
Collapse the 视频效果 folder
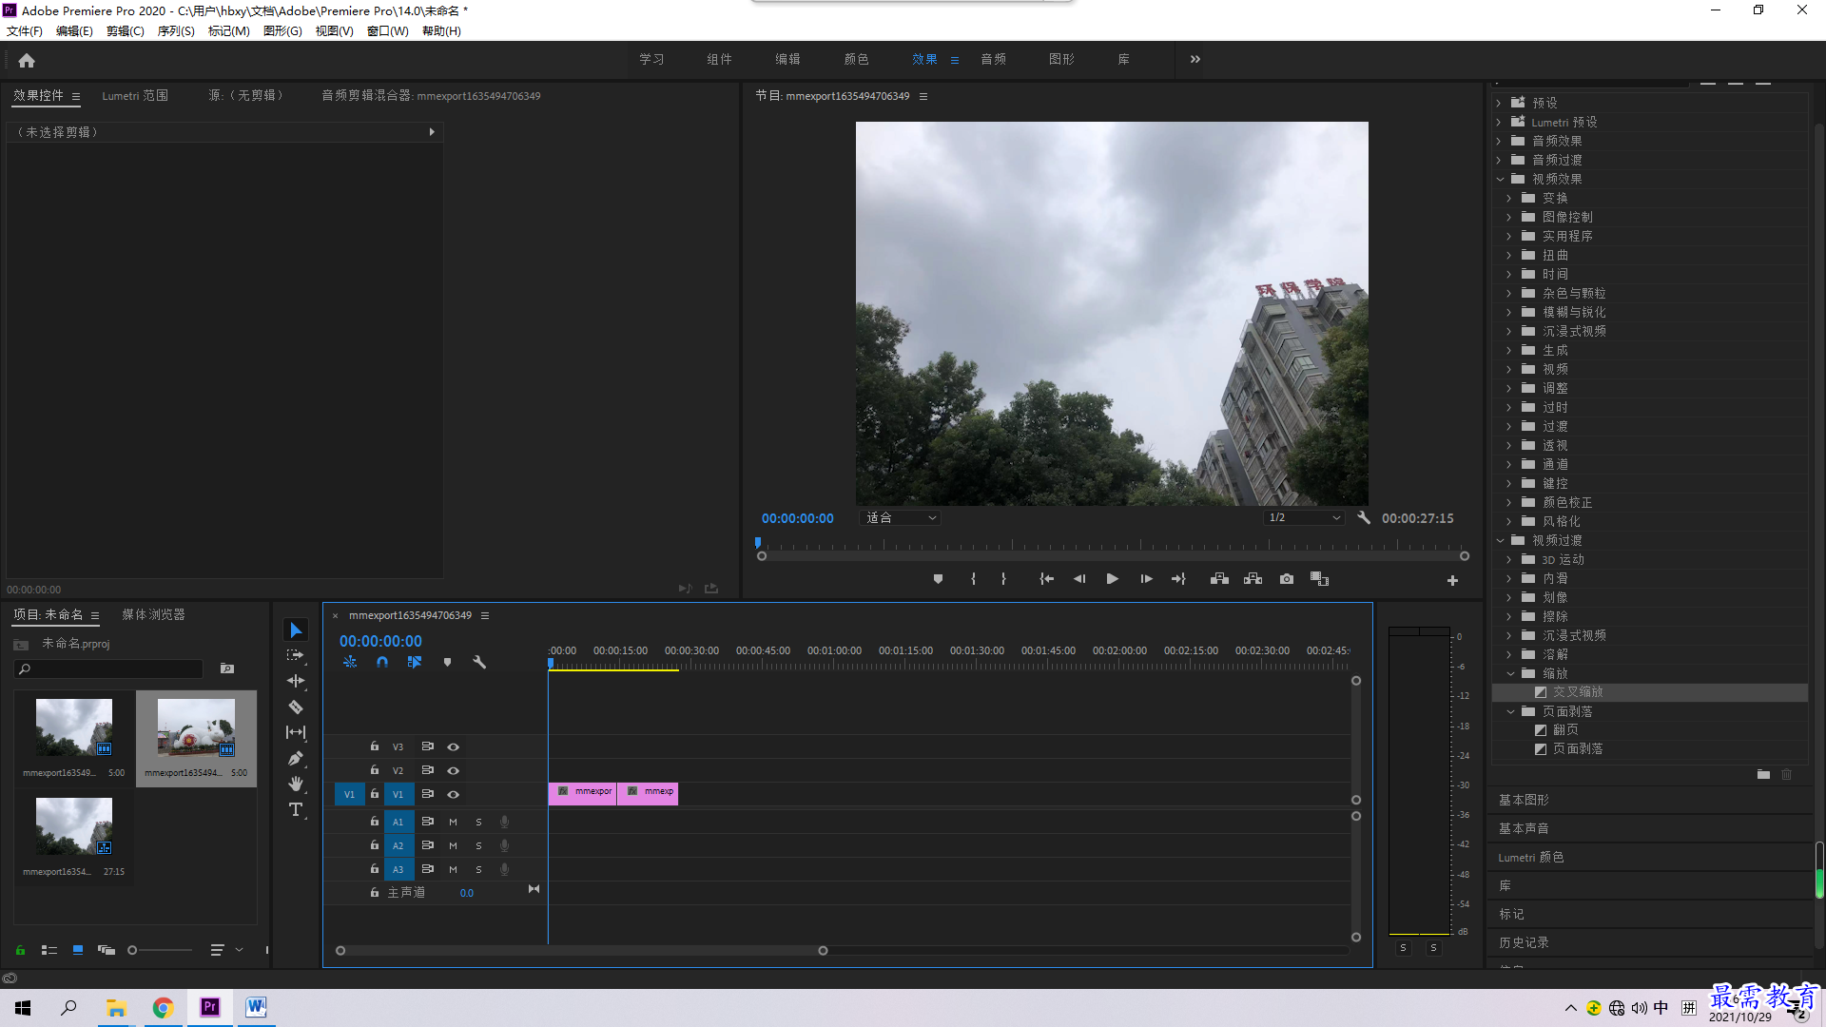pos(1500,179)
